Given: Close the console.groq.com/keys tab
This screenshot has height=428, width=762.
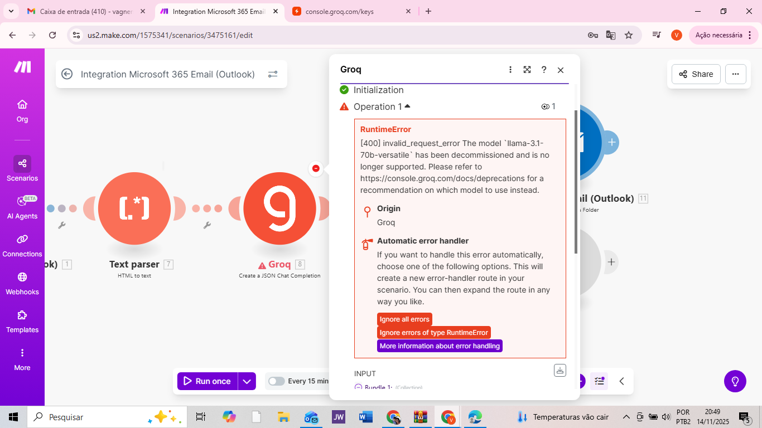Looking at the screenshot, I should (x=408, y=11).
